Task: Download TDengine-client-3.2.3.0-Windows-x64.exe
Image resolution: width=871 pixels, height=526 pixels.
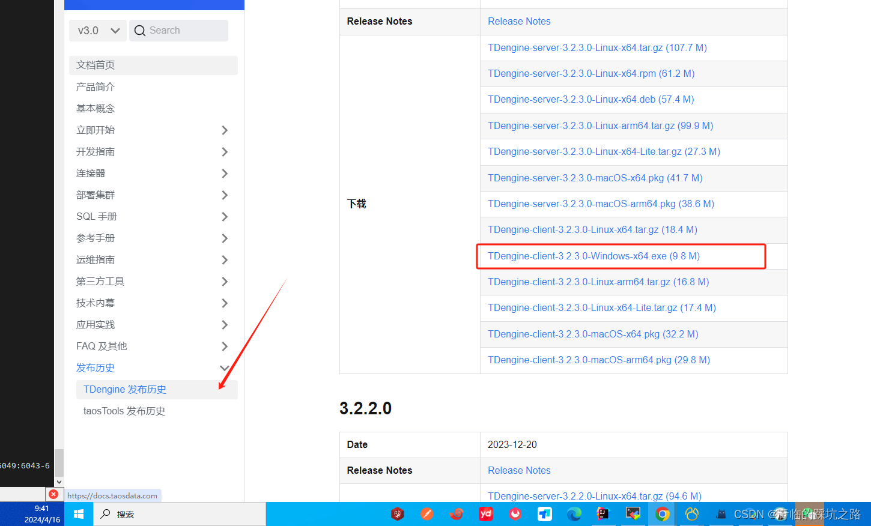Action: point(593,256)
